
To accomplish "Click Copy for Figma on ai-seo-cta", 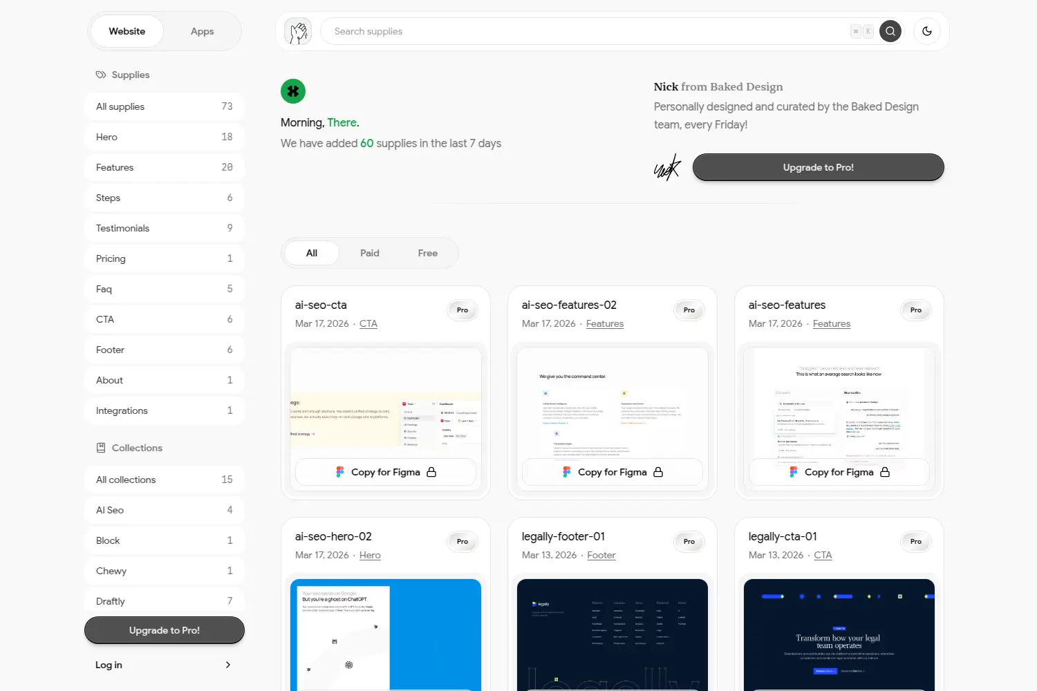I will (x=386, y=472).
